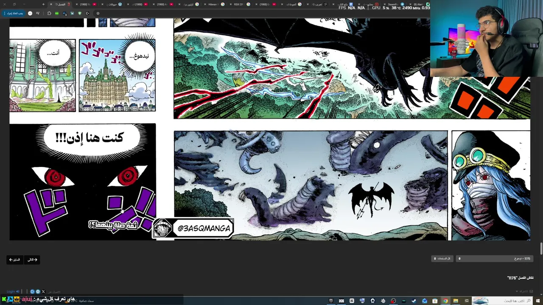Screen dimensions: 543x305
Task: Open the profile avatar button
Action: pyautogui.click(x=30, y=13)
